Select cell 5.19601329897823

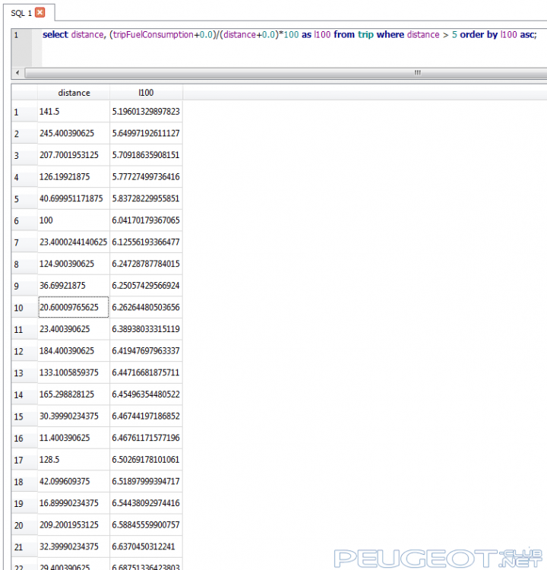[x=146, y=112]
